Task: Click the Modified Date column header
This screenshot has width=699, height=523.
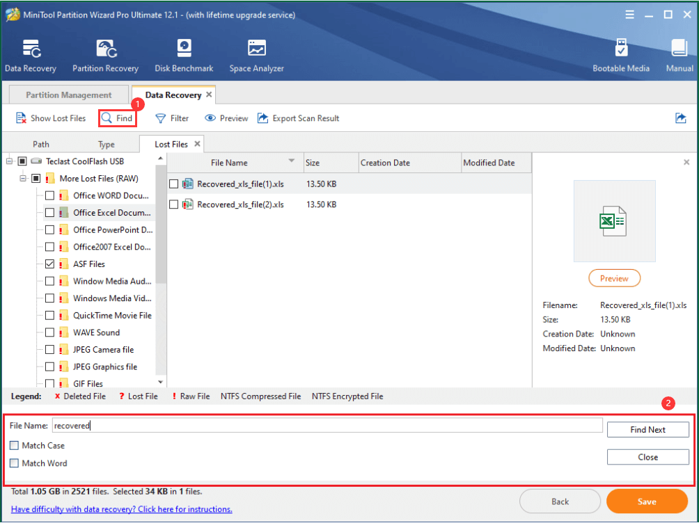Action: (x=496, y=163)
